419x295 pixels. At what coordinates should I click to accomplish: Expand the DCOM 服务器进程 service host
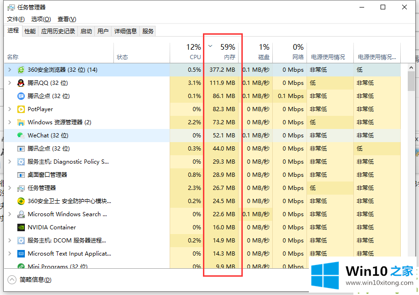tap(10, 241)
